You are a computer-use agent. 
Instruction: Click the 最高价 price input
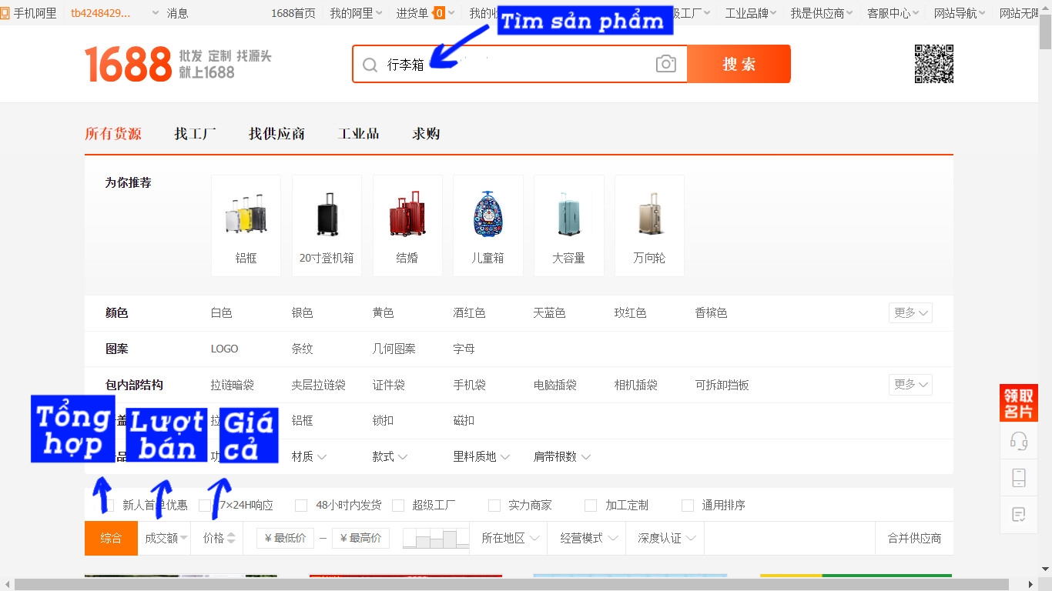(x=360, y=538)
